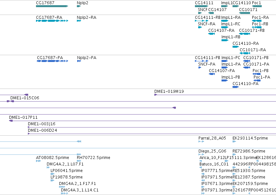Click the RE51930.5prime EST arrow
The image size is (276, 195).
coord(234,174)
